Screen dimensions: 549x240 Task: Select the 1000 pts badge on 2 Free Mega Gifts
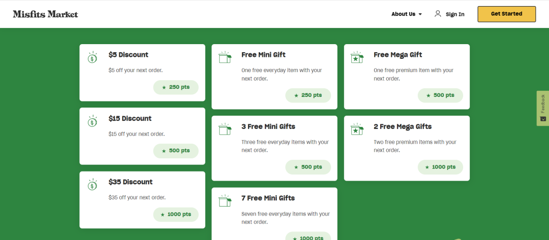[440, 167]
